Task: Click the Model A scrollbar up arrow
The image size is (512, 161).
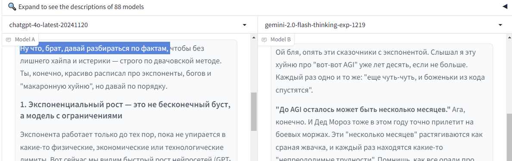Action: tap(254, 38)
